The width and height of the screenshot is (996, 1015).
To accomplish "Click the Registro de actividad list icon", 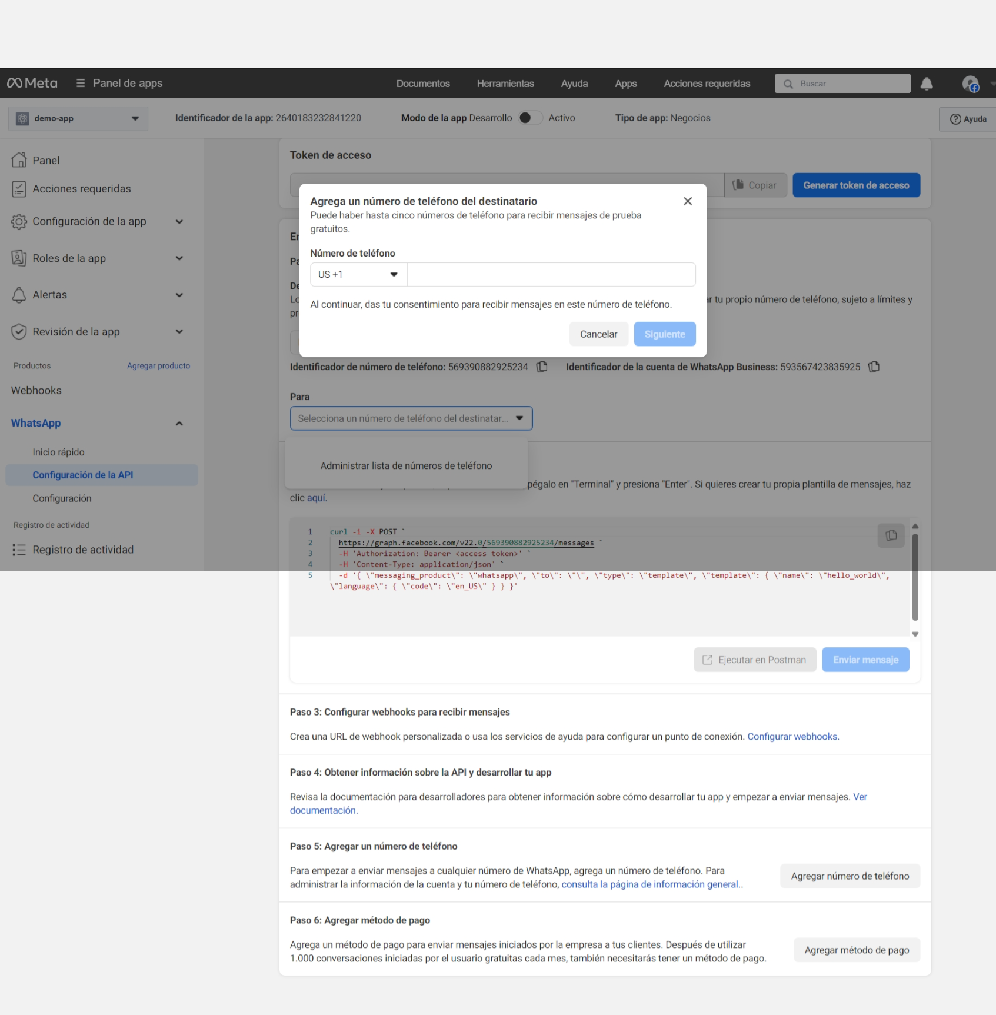I will (x=19, y=550).
